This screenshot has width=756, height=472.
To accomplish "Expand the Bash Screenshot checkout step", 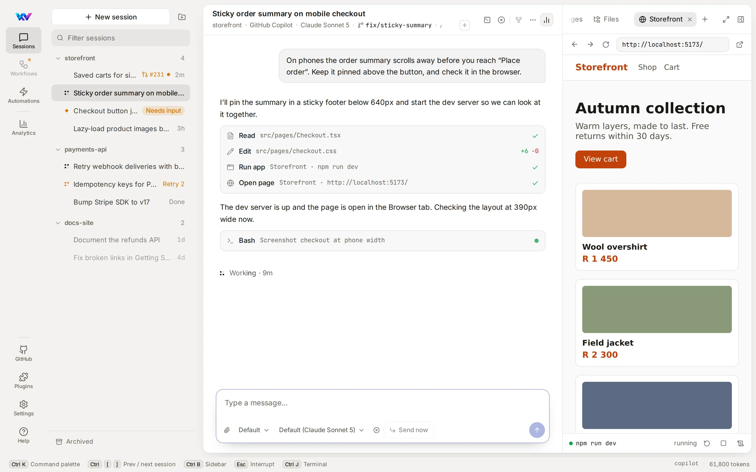I will click(383, 241).
